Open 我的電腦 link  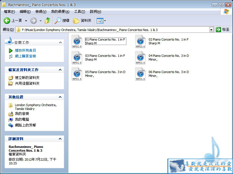22,119
